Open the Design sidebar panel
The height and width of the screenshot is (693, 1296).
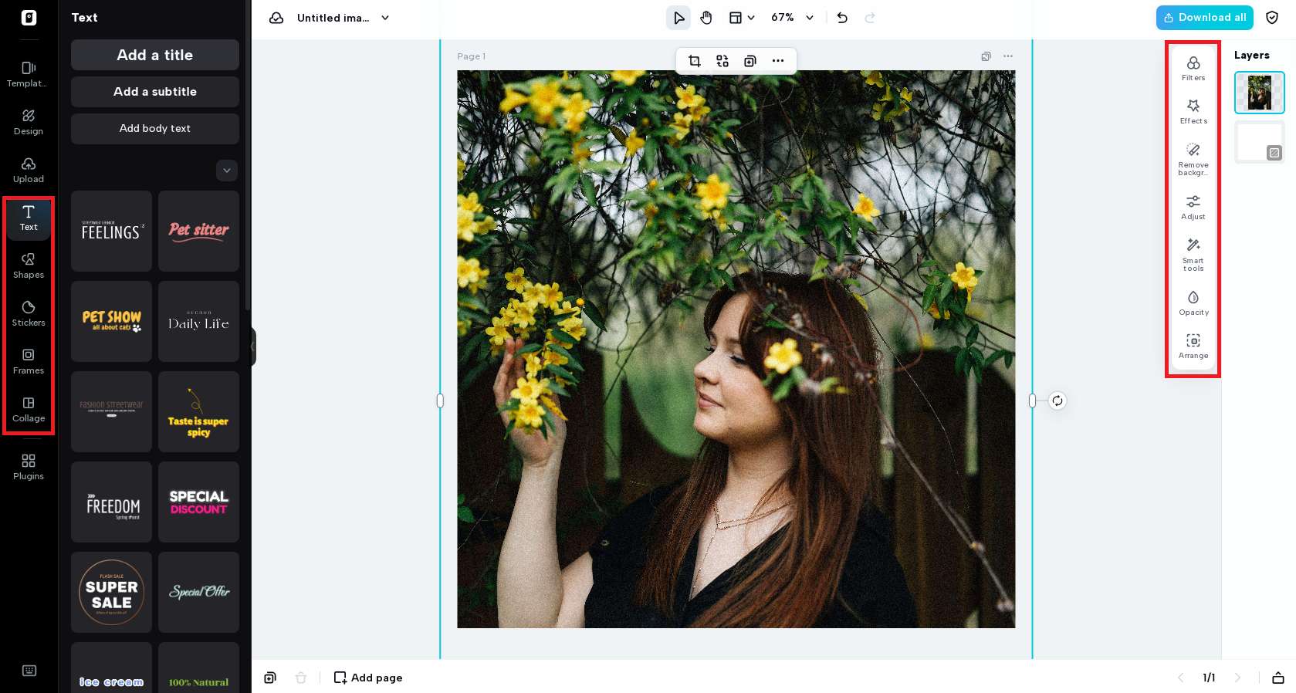29,122
